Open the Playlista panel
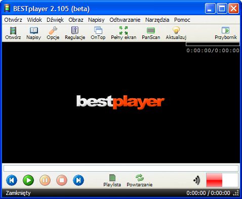The height and width of the screenshot is (199, 242). pos(112,180)
